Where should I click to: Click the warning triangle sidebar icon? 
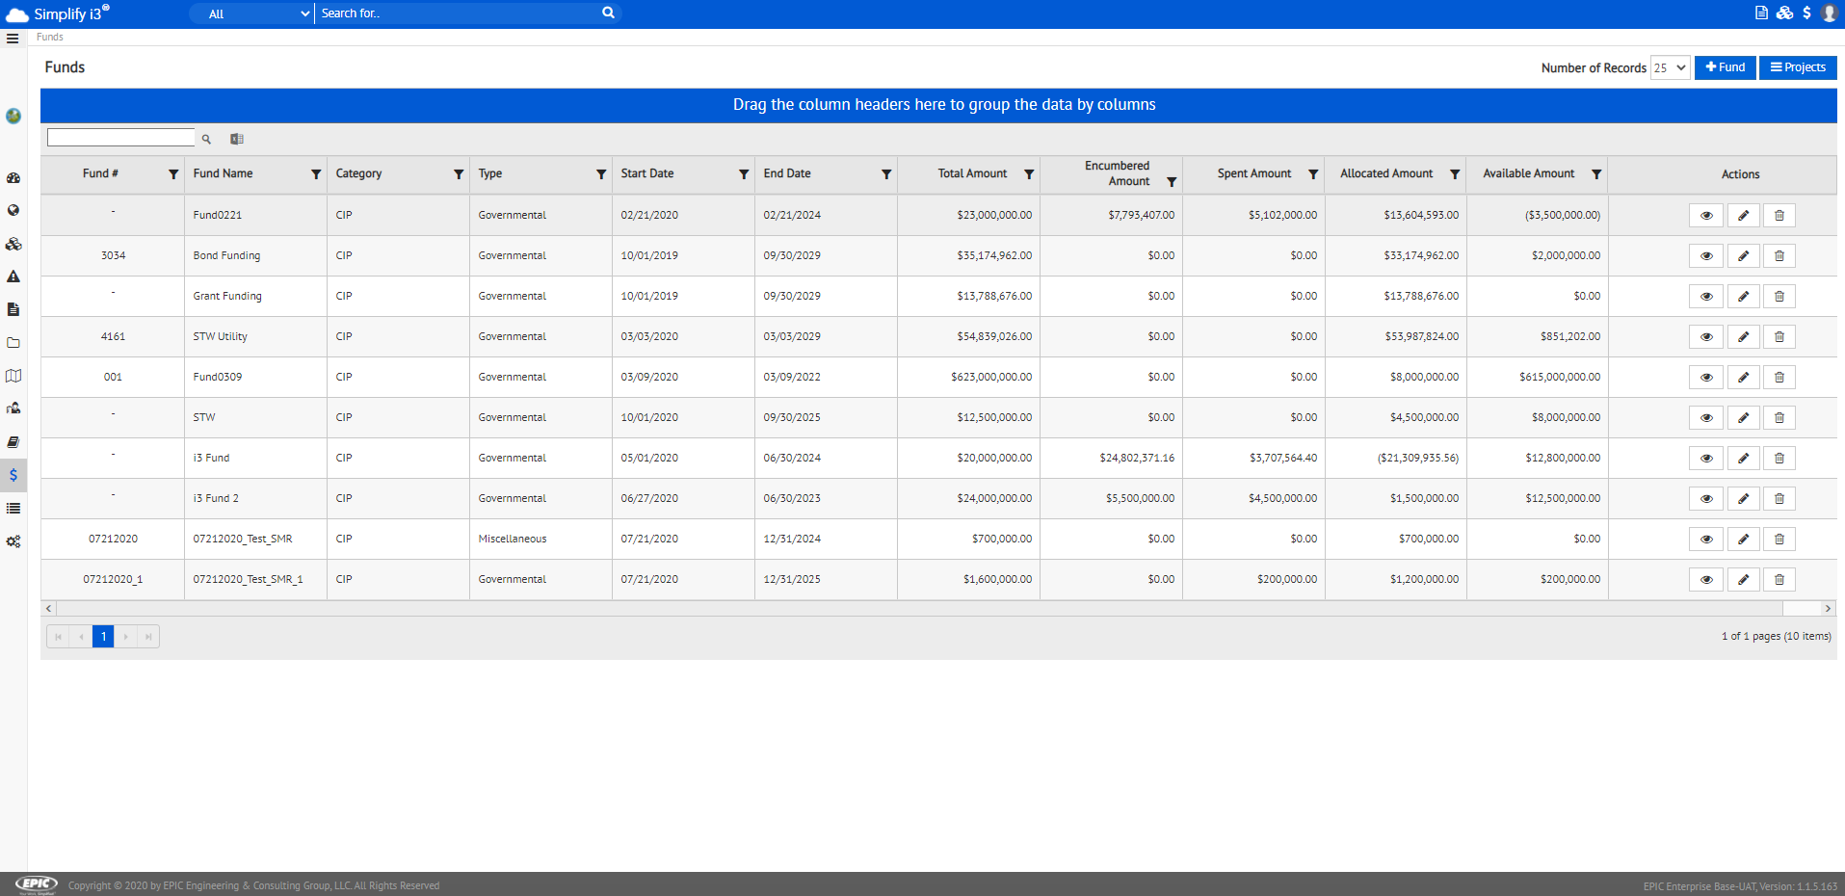(13, 277)
